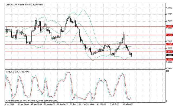Click the stochastic scale value 0

(x=167, y=101)
